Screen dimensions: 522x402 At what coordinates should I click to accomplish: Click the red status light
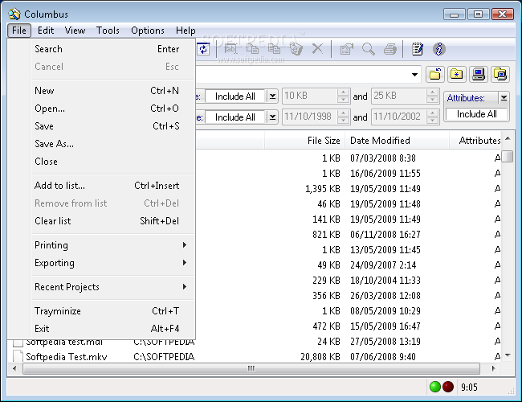(448, 387)
